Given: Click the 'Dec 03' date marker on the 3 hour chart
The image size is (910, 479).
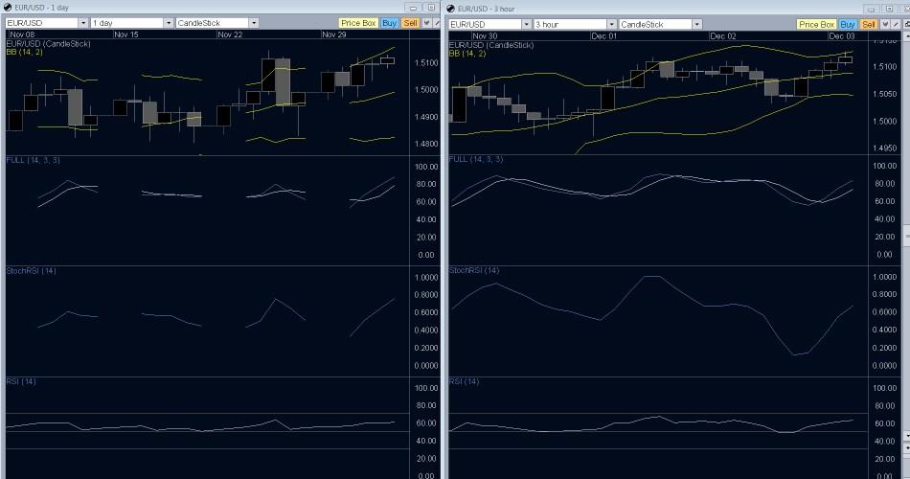Looking at the screenshot, I should point(842,36).
